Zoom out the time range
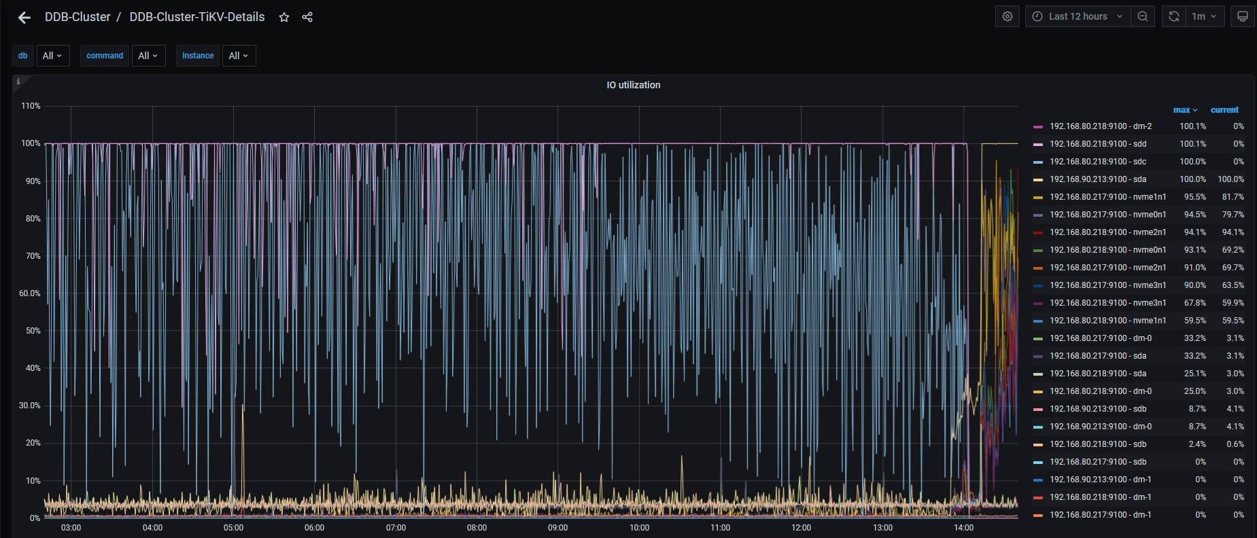Viewport: 1257px width, 538px height. pyautogui.click(x=1143, y=16)
